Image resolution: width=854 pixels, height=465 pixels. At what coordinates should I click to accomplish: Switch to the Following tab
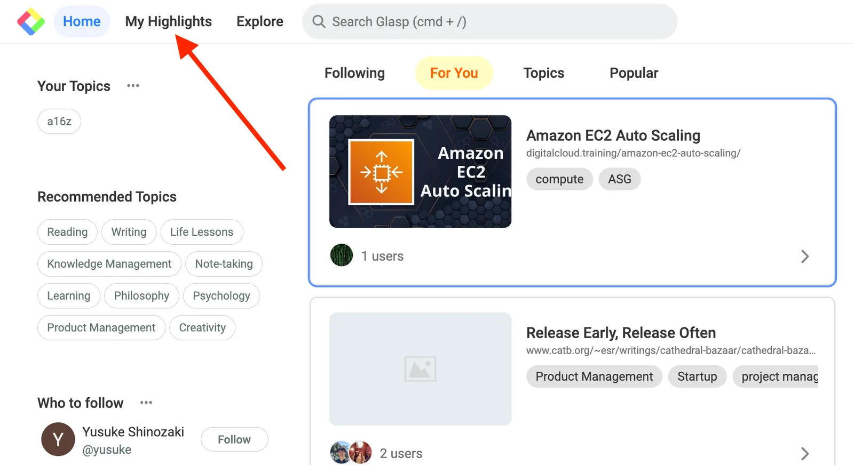click(354, 73)
